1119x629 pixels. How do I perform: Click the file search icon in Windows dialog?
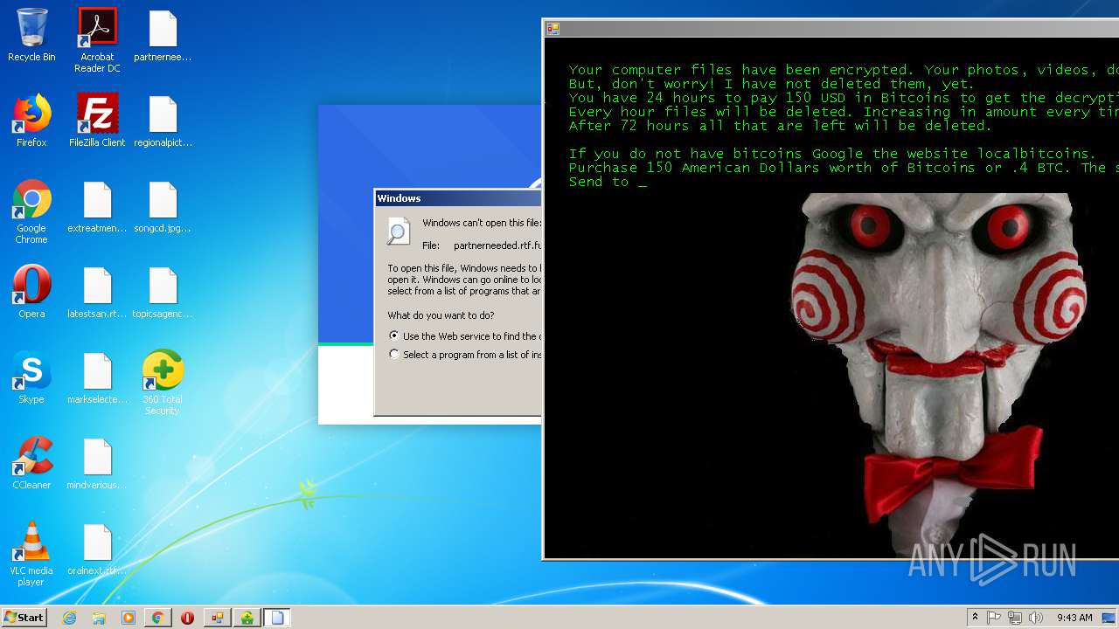[x=399, y=232]
